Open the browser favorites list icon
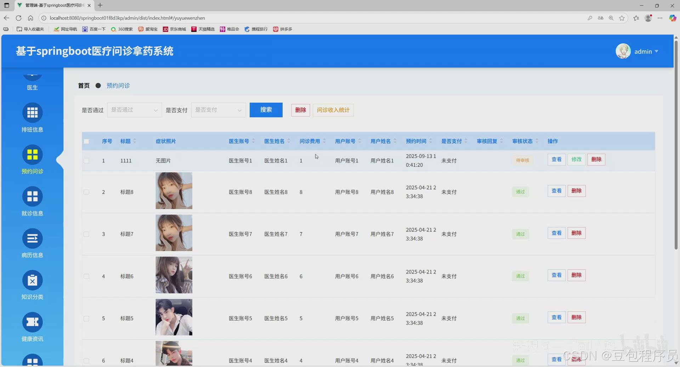 (636, 18)
